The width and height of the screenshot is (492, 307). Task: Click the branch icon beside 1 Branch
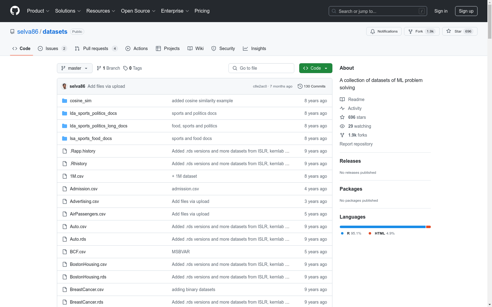99,68
